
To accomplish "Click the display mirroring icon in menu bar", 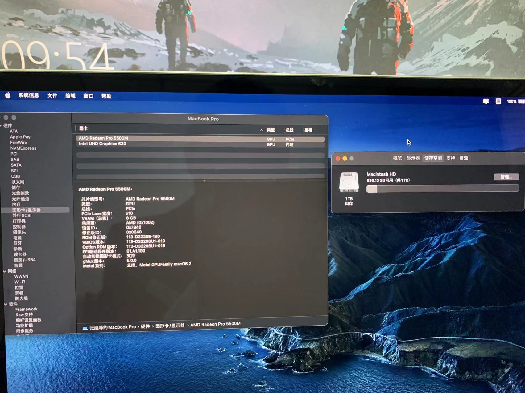I will [x=486, y=101].
